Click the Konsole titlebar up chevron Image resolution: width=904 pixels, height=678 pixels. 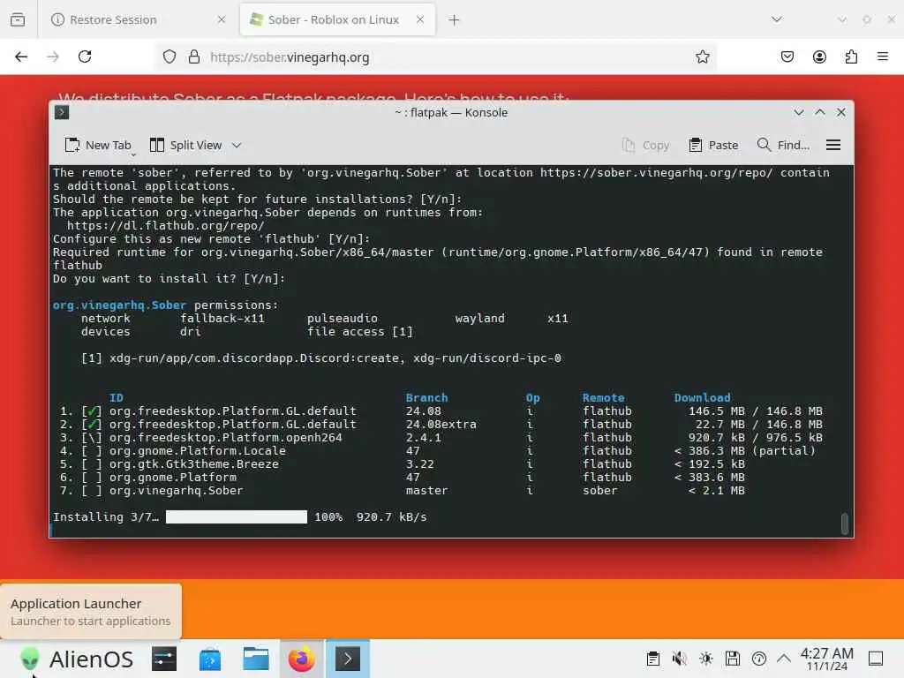click(820, 112)
